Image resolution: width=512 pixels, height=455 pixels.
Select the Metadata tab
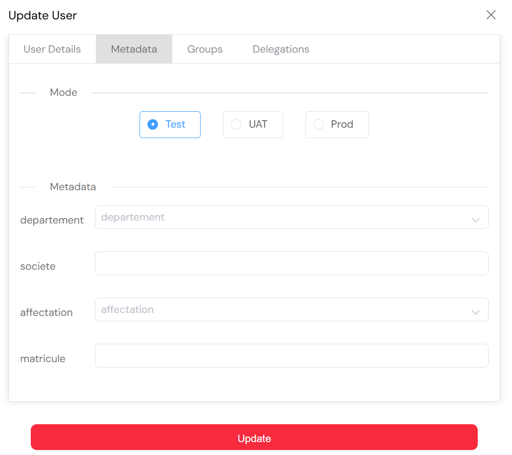point(134,49)
